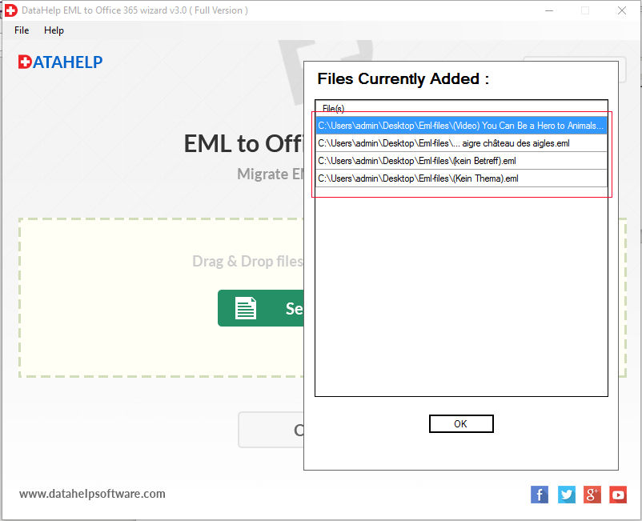Image resolution: width=642 pixels, height=521 pixels.
Task: Open the Help menu
Action: point(54,30)
